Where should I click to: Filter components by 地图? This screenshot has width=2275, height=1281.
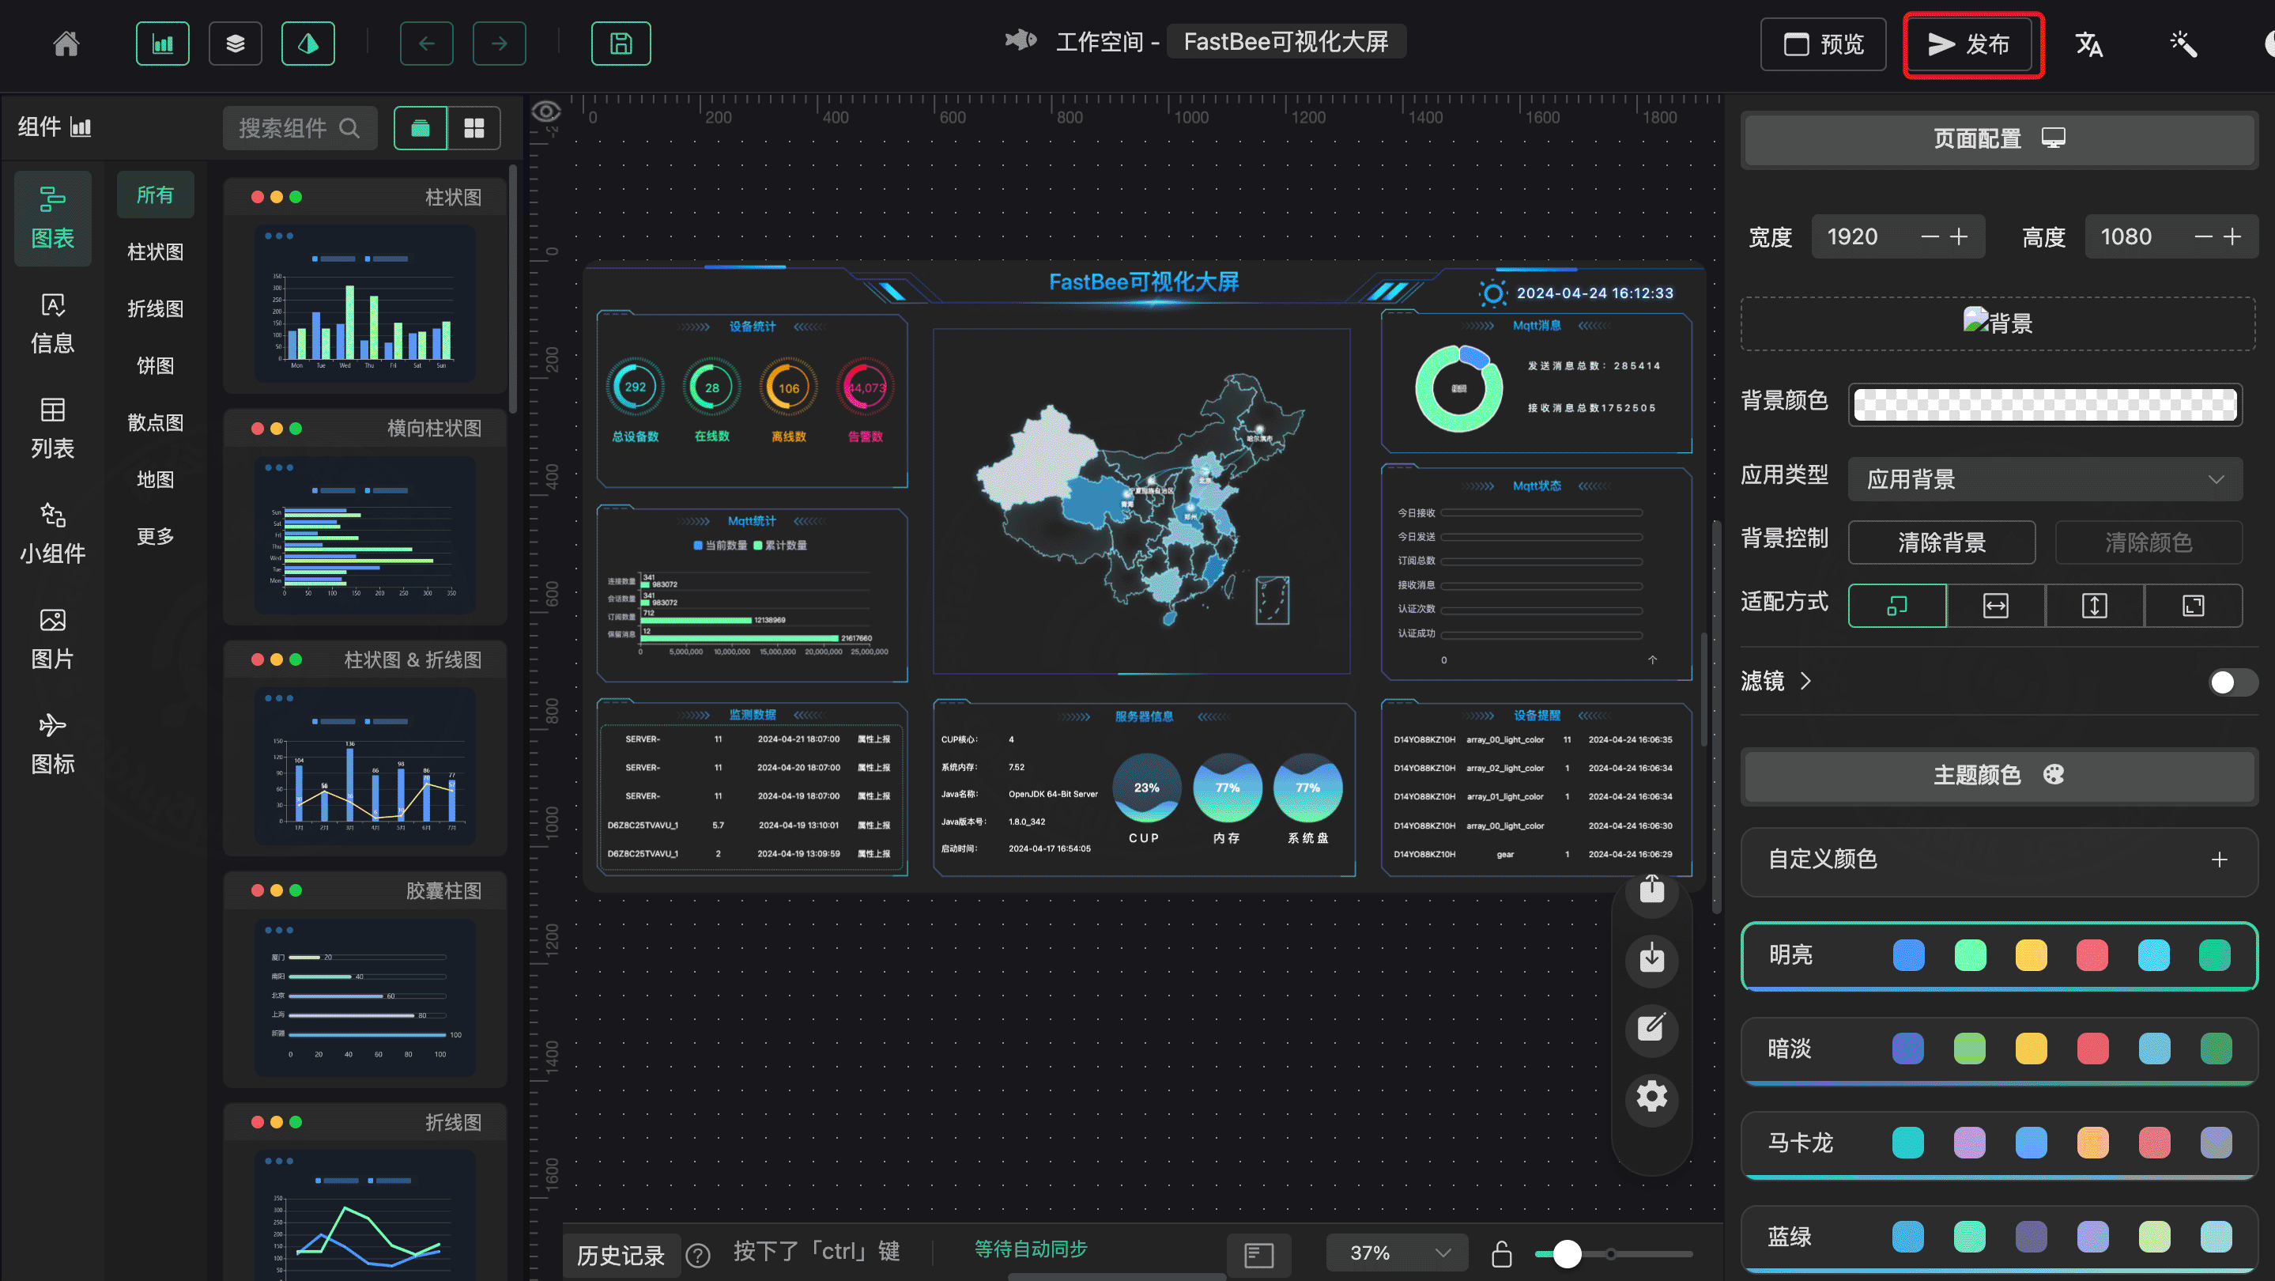pyautogui.click(x=156, y=480)
